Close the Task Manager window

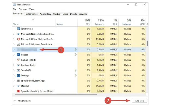pyautogui.click(x=145, y=5)
